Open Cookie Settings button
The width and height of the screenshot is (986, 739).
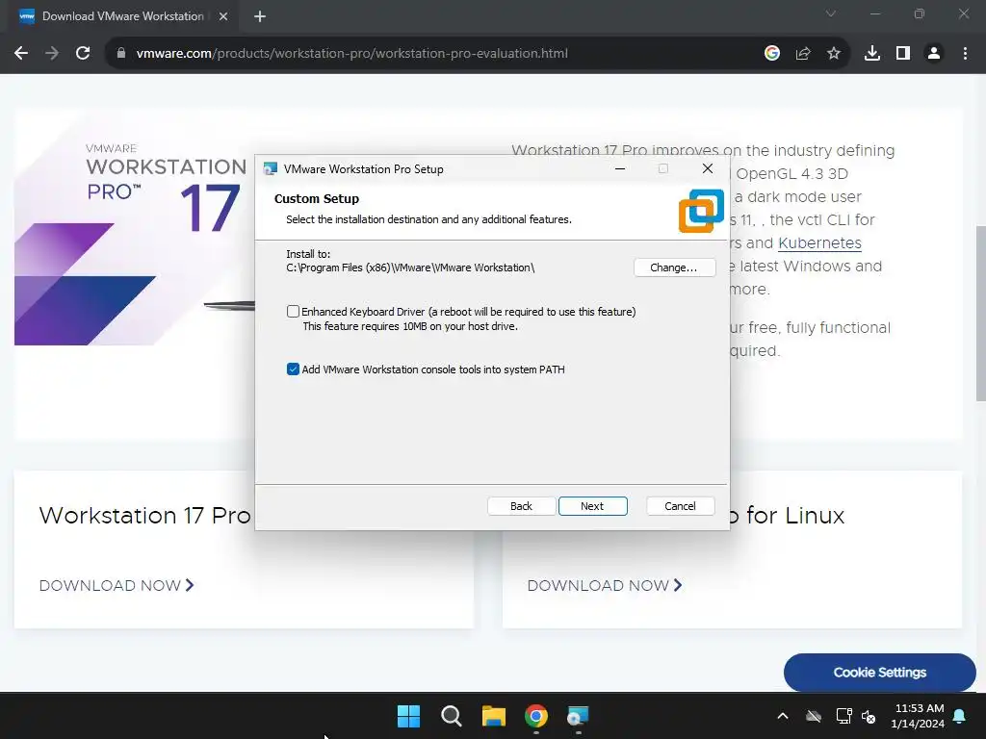880,672
